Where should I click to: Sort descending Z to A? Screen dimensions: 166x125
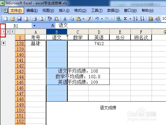click(142, 19)
